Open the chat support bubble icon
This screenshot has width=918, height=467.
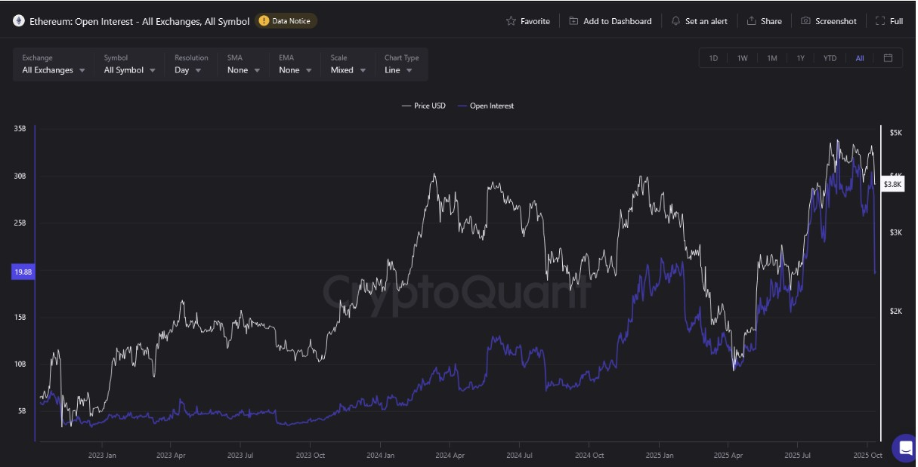pyautogui.click(x=903, y=447)
